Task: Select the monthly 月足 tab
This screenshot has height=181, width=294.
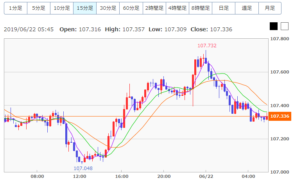Action: pos(270,8)
